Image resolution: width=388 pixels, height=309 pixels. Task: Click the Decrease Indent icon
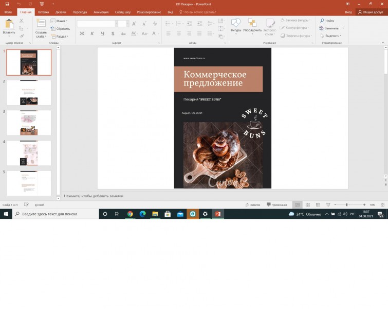tap(189, 24)
